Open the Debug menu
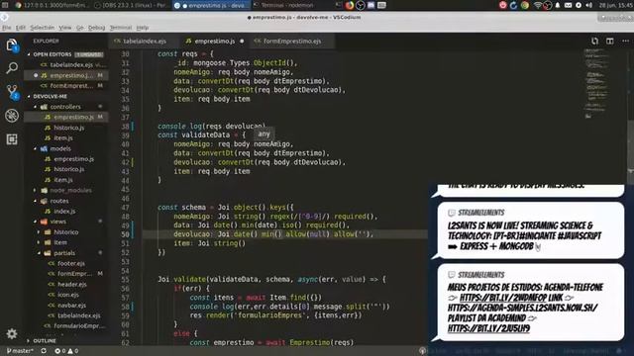The image size is (634, 356). [x=96, y=28]
